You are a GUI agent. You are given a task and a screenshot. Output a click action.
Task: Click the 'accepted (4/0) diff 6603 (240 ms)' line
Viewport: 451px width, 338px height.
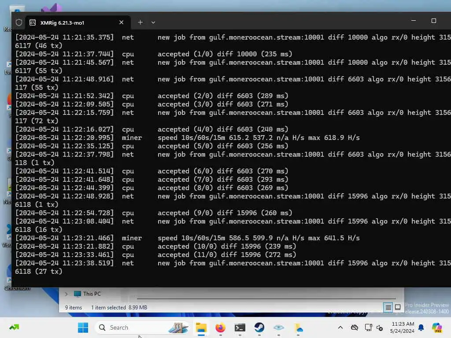(222, 129)
